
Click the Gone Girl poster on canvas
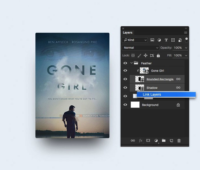[73, 85]
